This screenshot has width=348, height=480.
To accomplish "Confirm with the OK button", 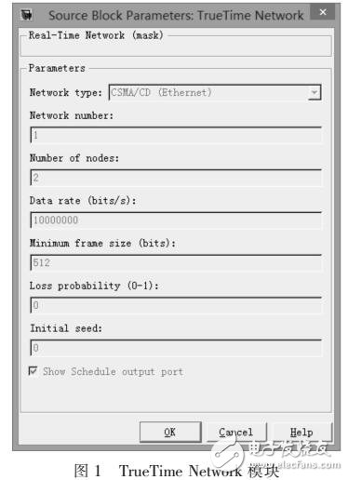I will (x=170, y=432).
